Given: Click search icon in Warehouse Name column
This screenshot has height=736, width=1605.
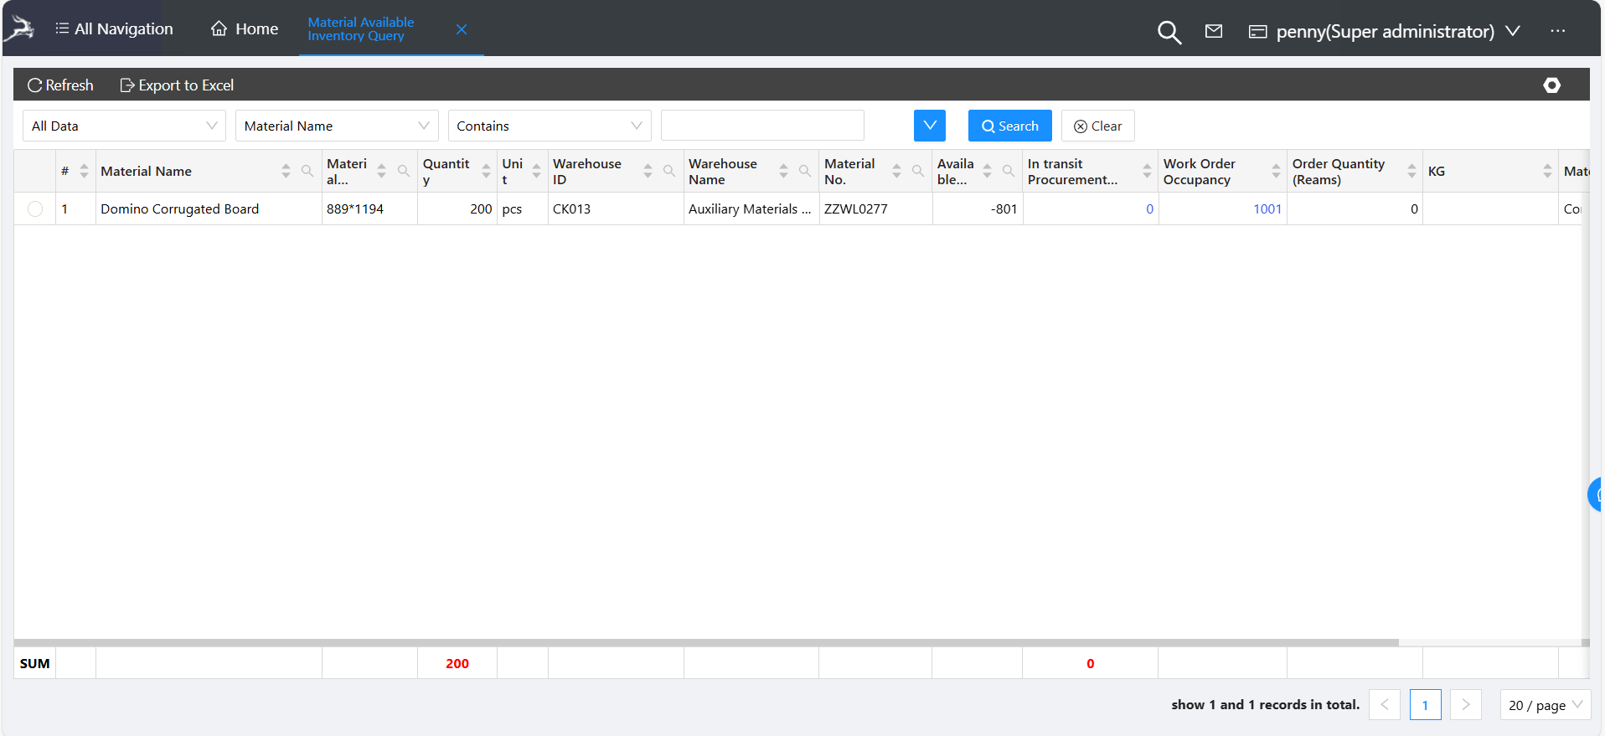Looking at the screenshot, I should point(804,171).
